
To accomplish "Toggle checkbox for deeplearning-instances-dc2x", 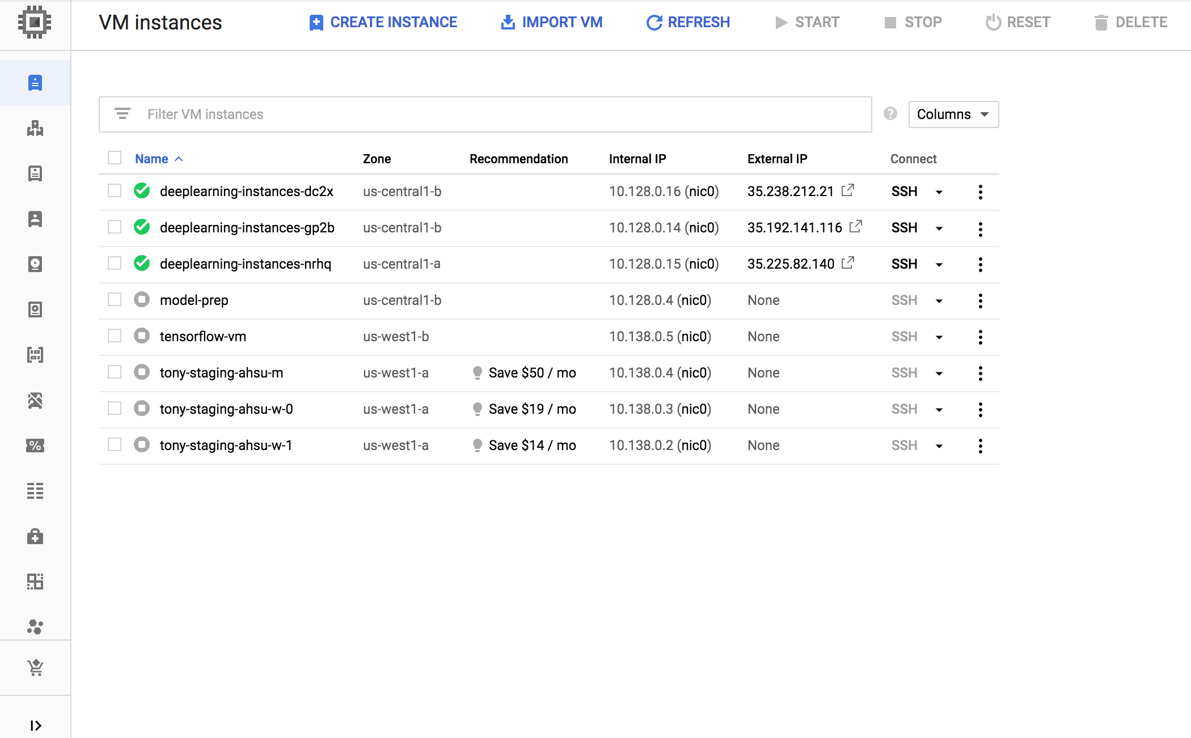I will pyautogui.click(x=115, y=192).
